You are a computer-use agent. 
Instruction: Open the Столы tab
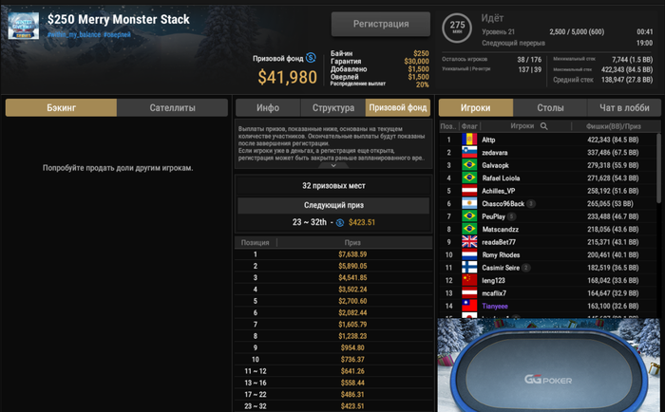[x=550, y=107]
